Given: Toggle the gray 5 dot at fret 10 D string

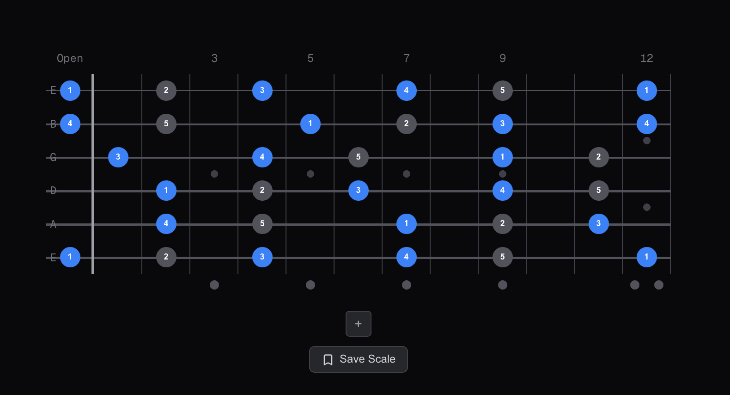Looking at the screenshot, I should (x=598, y=190).
